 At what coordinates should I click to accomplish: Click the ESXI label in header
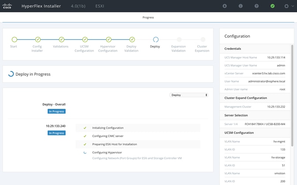[99, 6]
